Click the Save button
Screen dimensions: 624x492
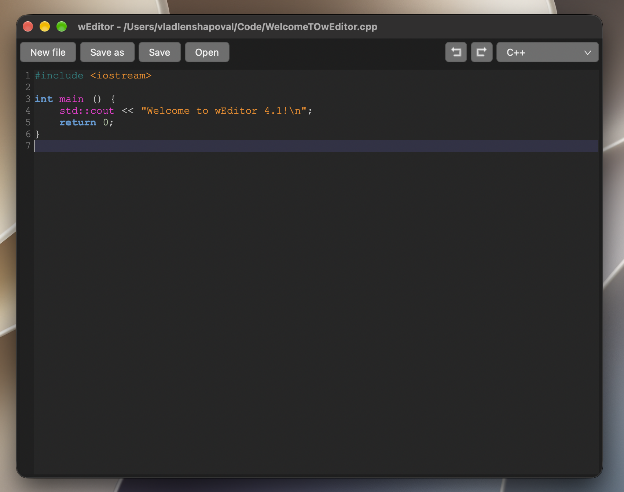coord(159,52)
